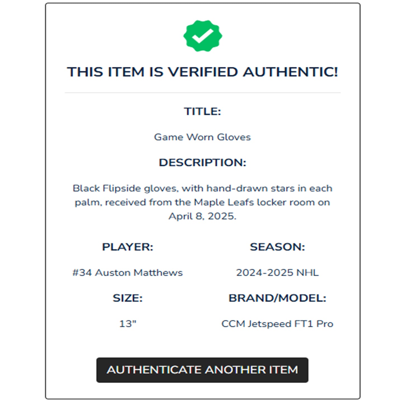Click the hand-drawn stars description line
The width and height of the screenshot is (404, 404).
[x=202, y=188]
